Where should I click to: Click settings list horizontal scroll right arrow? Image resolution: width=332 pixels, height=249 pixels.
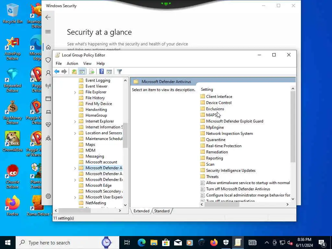click(x=287, y=204)
